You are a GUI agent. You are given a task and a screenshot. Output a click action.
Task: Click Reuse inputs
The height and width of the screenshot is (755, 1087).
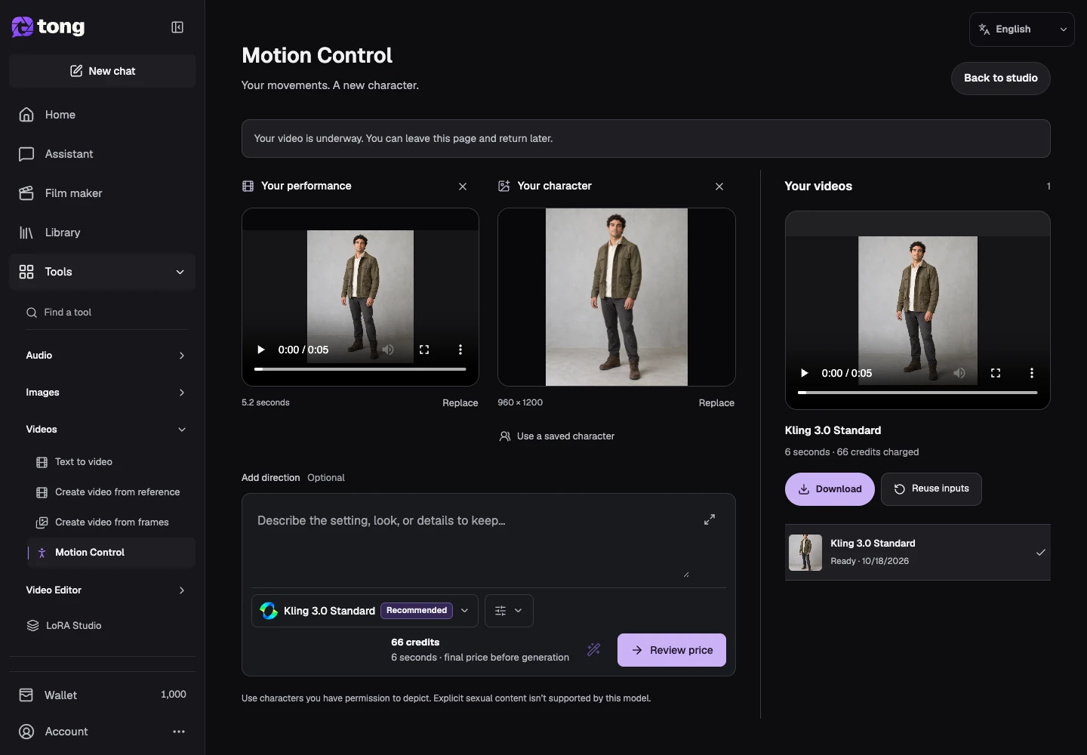[x=931, y=489]
